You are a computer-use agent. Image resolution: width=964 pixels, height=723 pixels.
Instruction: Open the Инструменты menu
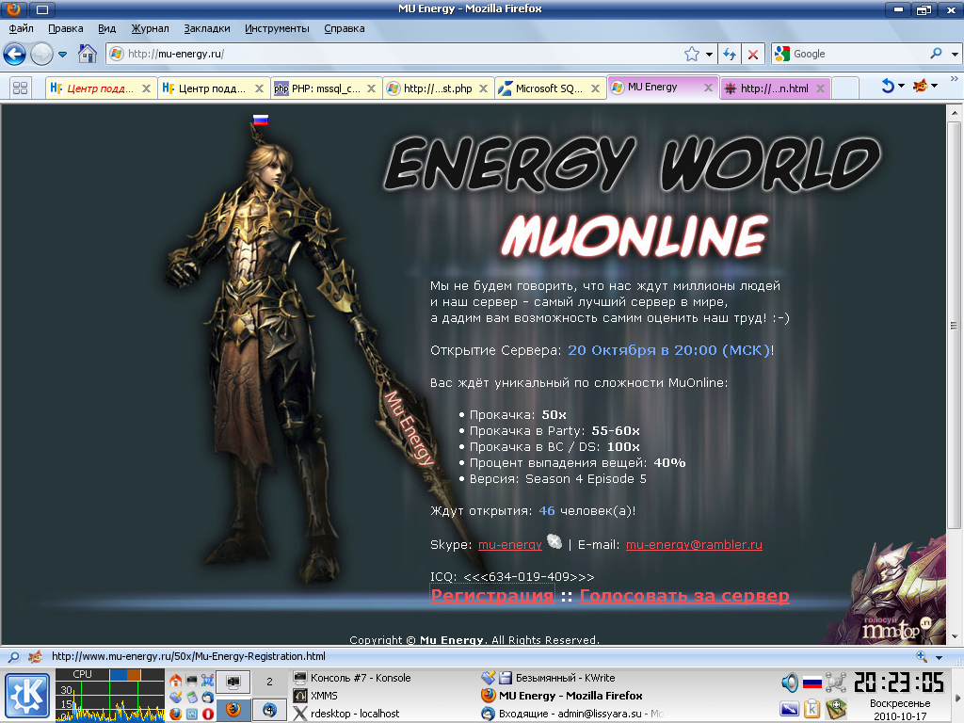pyautogui.click(x=277, y=28)
